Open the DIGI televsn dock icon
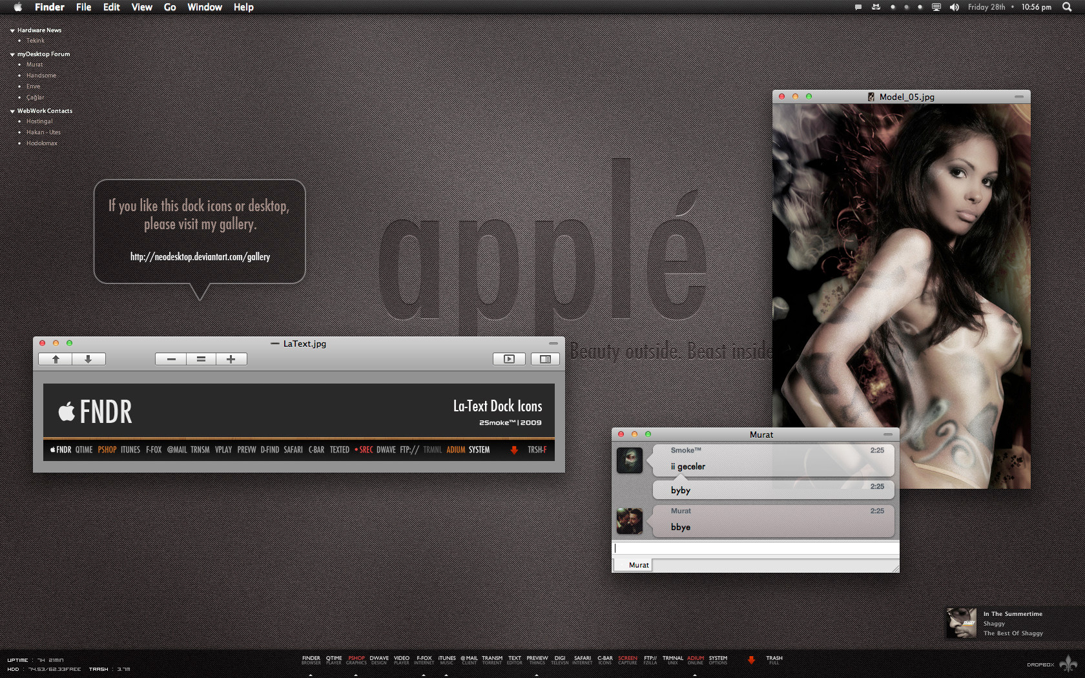 [560, 660]
